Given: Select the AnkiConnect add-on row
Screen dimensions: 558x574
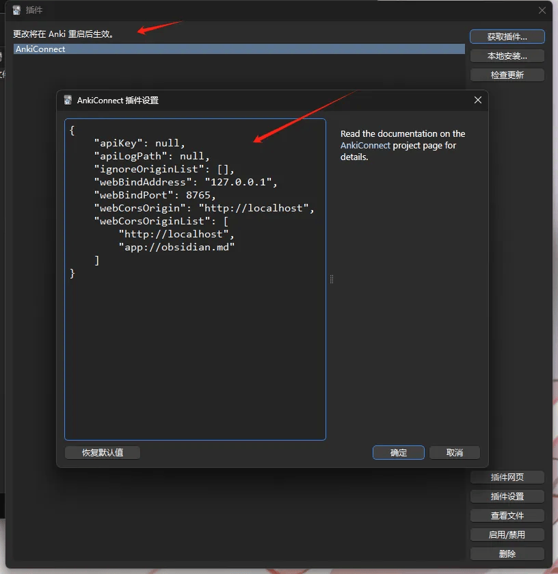Looking at the screenshot, I should coord(239,49).
